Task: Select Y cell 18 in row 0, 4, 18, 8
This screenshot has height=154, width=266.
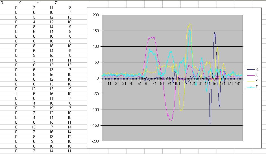Action: click(45, 103)
